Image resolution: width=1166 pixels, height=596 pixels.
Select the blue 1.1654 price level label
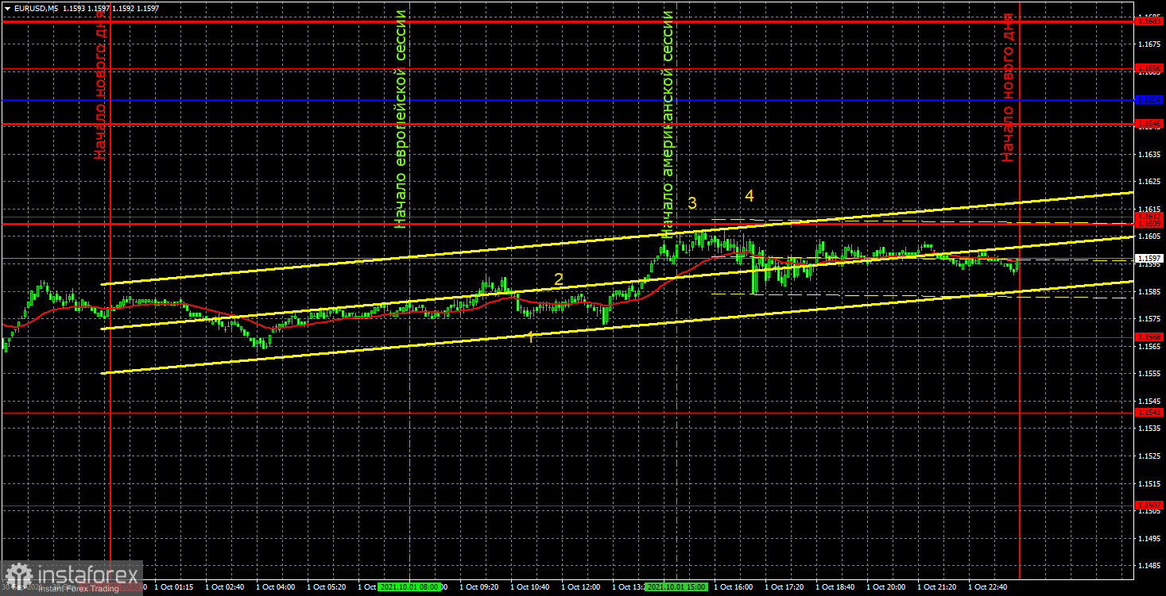[1149, 100]
